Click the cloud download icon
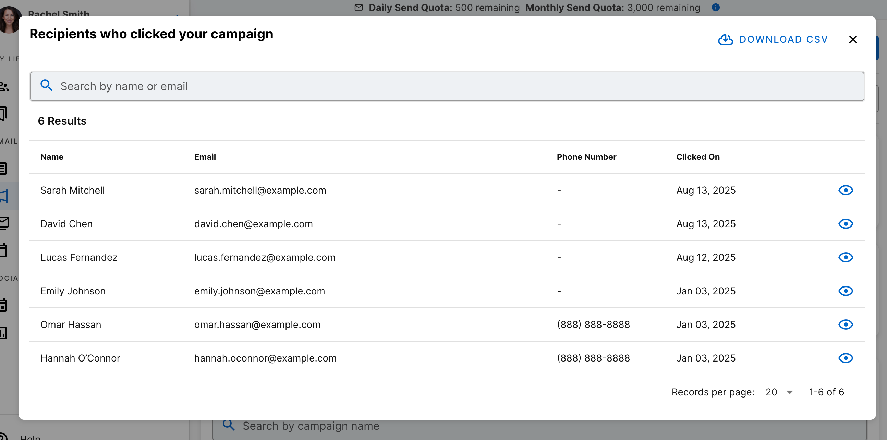Image resolution: width=887 pixels, height=440 pixels. click(725, 40)
